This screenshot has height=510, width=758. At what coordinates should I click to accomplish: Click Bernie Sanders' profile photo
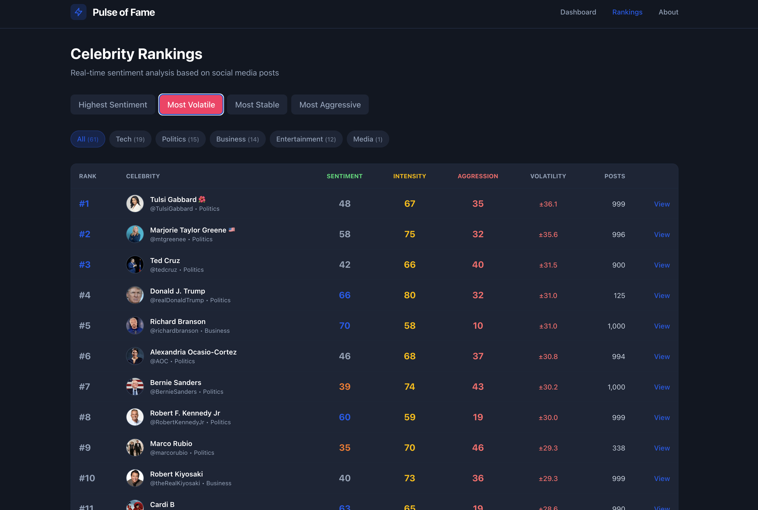click(x=135, y=387)
